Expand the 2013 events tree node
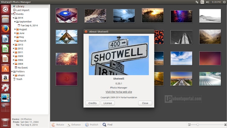 (13, 45)
